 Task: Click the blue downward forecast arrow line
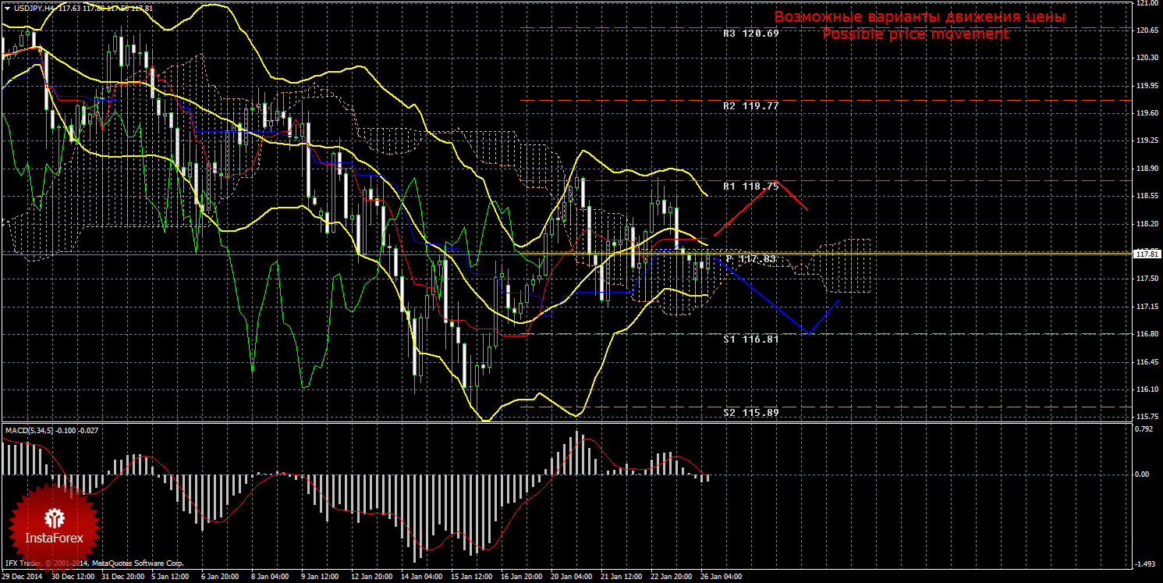pyautogui.click(x=764, y=297)
